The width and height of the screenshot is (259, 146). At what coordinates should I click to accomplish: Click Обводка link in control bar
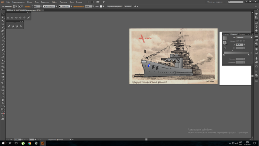28,6
